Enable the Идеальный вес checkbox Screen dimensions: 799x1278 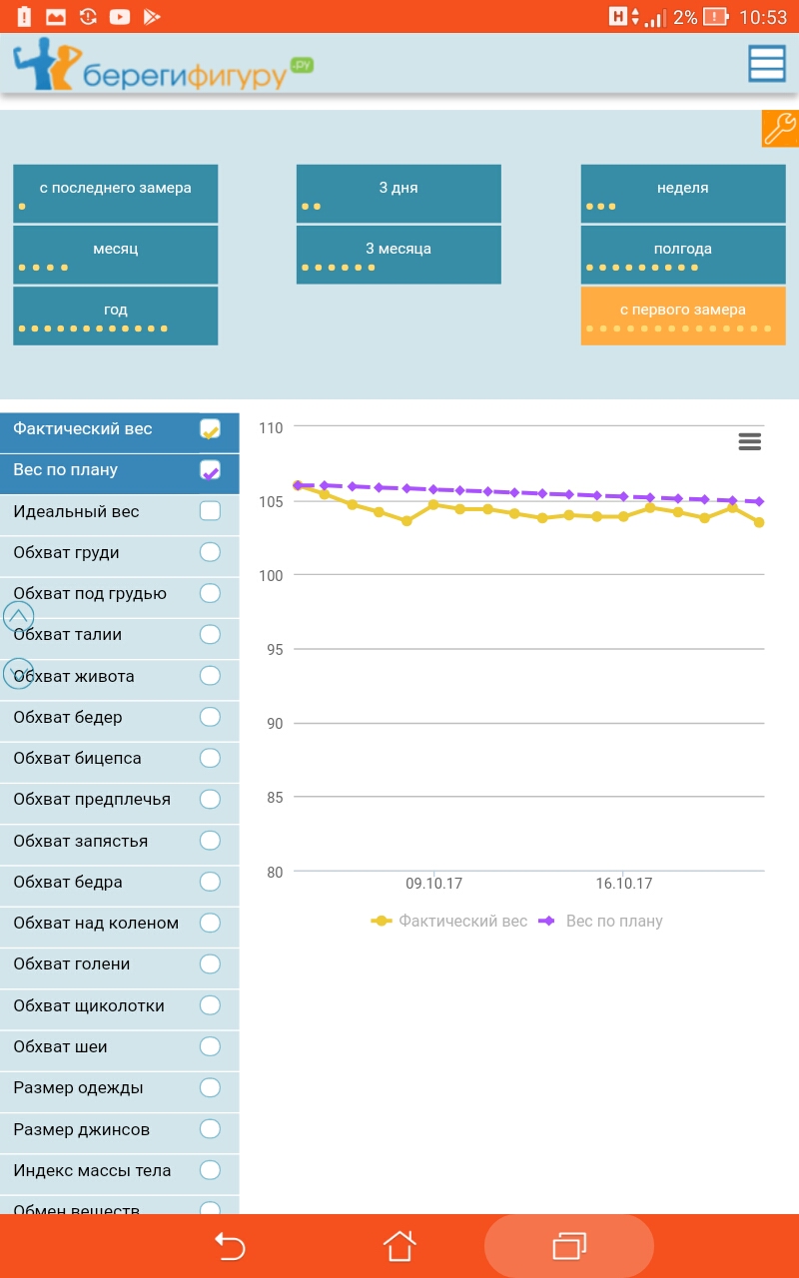[x=210, y=511]
